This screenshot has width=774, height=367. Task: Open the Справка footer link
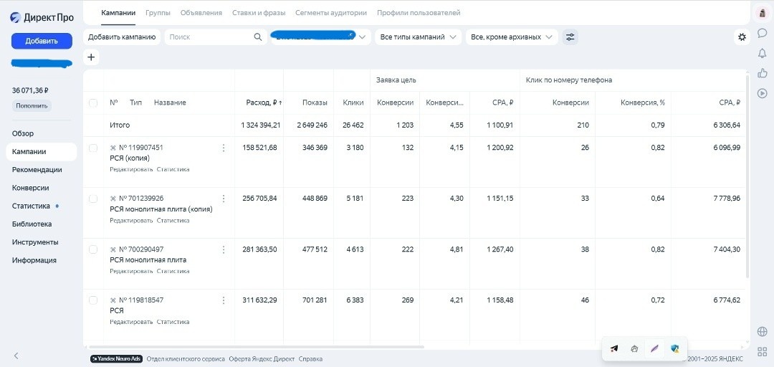(310, 359)
